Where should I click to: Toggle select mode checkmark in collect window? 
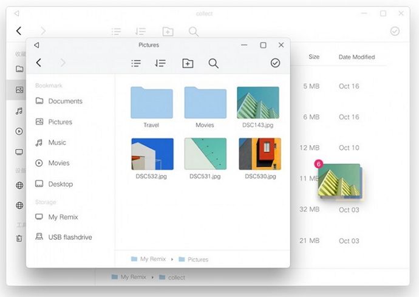coord(395,31)
